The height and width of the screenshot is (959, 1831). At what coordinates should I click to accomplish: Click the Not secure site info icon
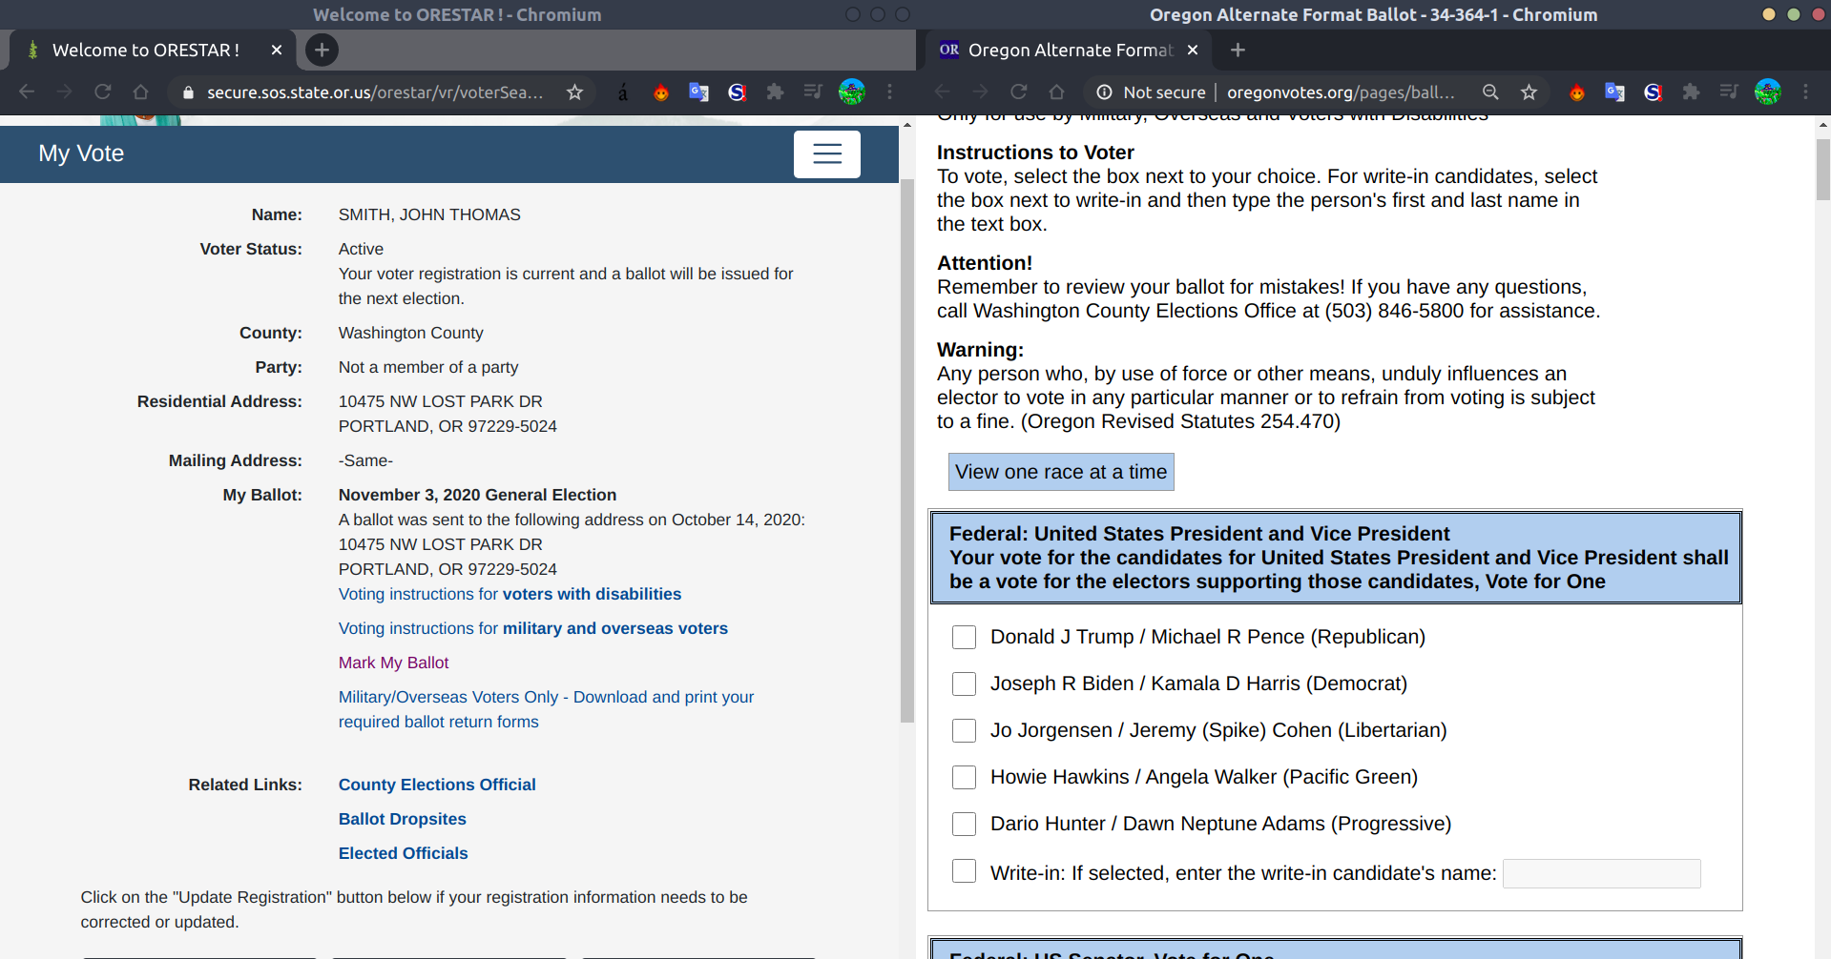coord(1104,92)
